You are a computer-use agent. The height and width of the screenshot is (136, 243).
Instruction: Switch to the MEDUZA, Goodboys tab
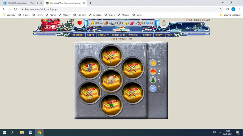pyautogui.click(x=21, y=3)
